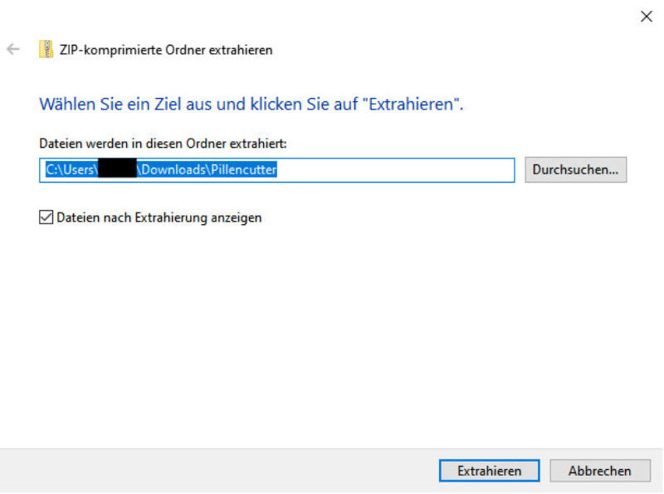Go back with the left arrow icon
The height and width of the screenshot is (494, 664).
pos(13,49)
